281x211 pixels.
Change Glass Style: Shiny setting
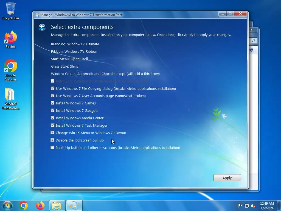point(64,66)
